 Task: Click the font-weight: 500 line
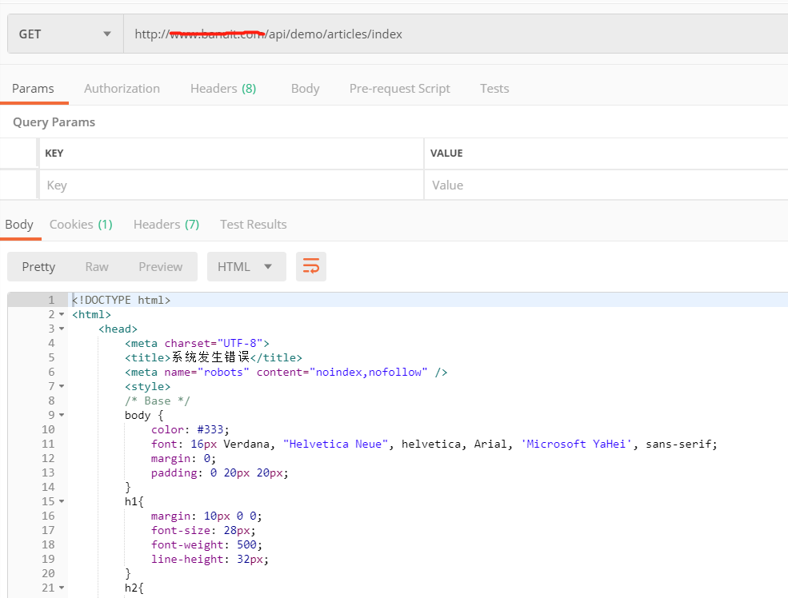[x=206, y=544]
